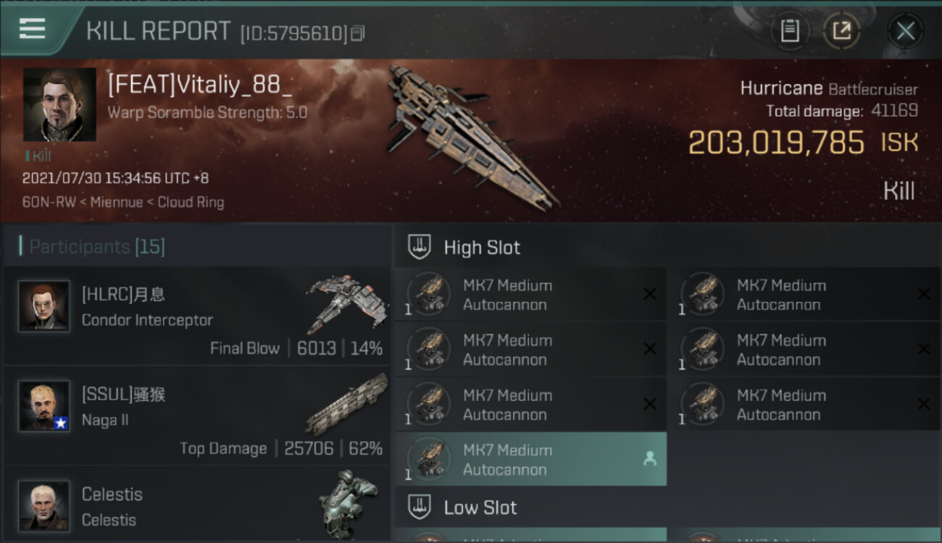This screenshot has height=543, width=942.
Task: Click the first MK7 Autocannon module icon
Action: pos(428,294)
